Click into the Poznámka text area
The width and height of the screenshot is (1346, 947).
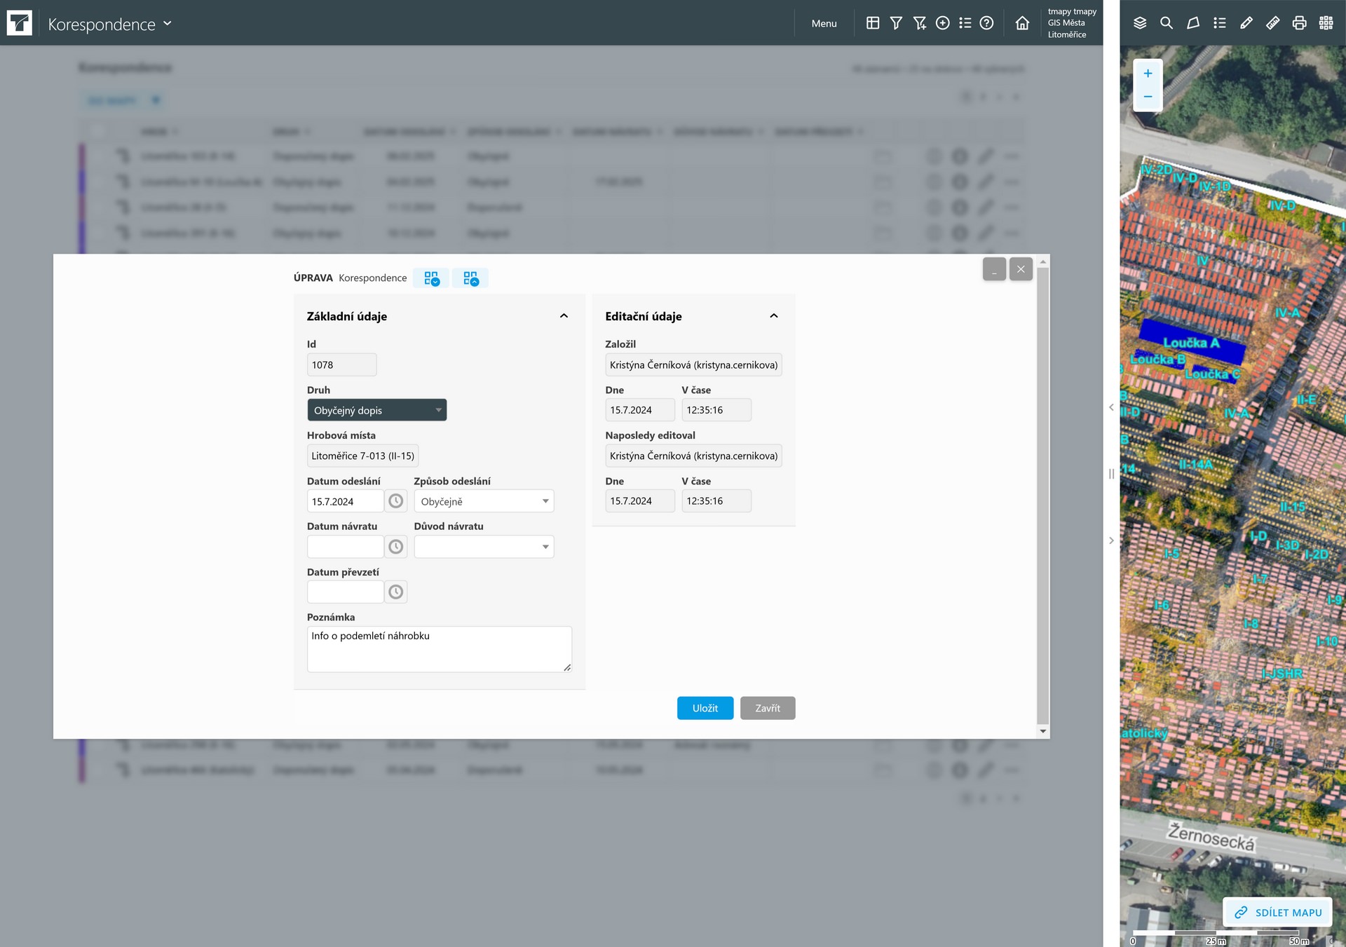(439, 649)
